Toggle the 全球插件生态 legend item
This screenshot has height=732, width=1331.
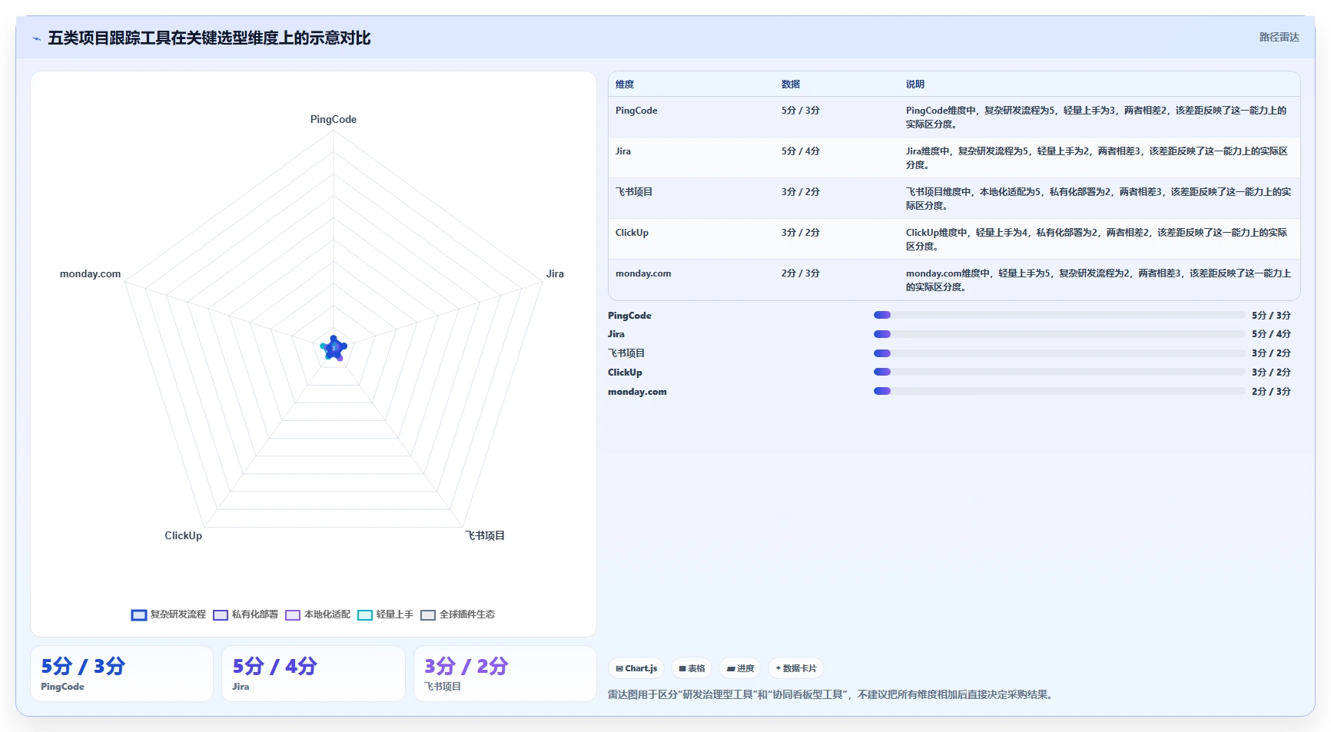[458, 614]
